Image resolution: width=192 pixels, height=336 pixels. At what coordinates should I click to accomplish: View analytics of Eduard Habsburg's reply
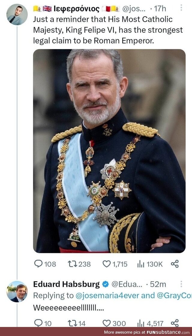tap(141, 323)
